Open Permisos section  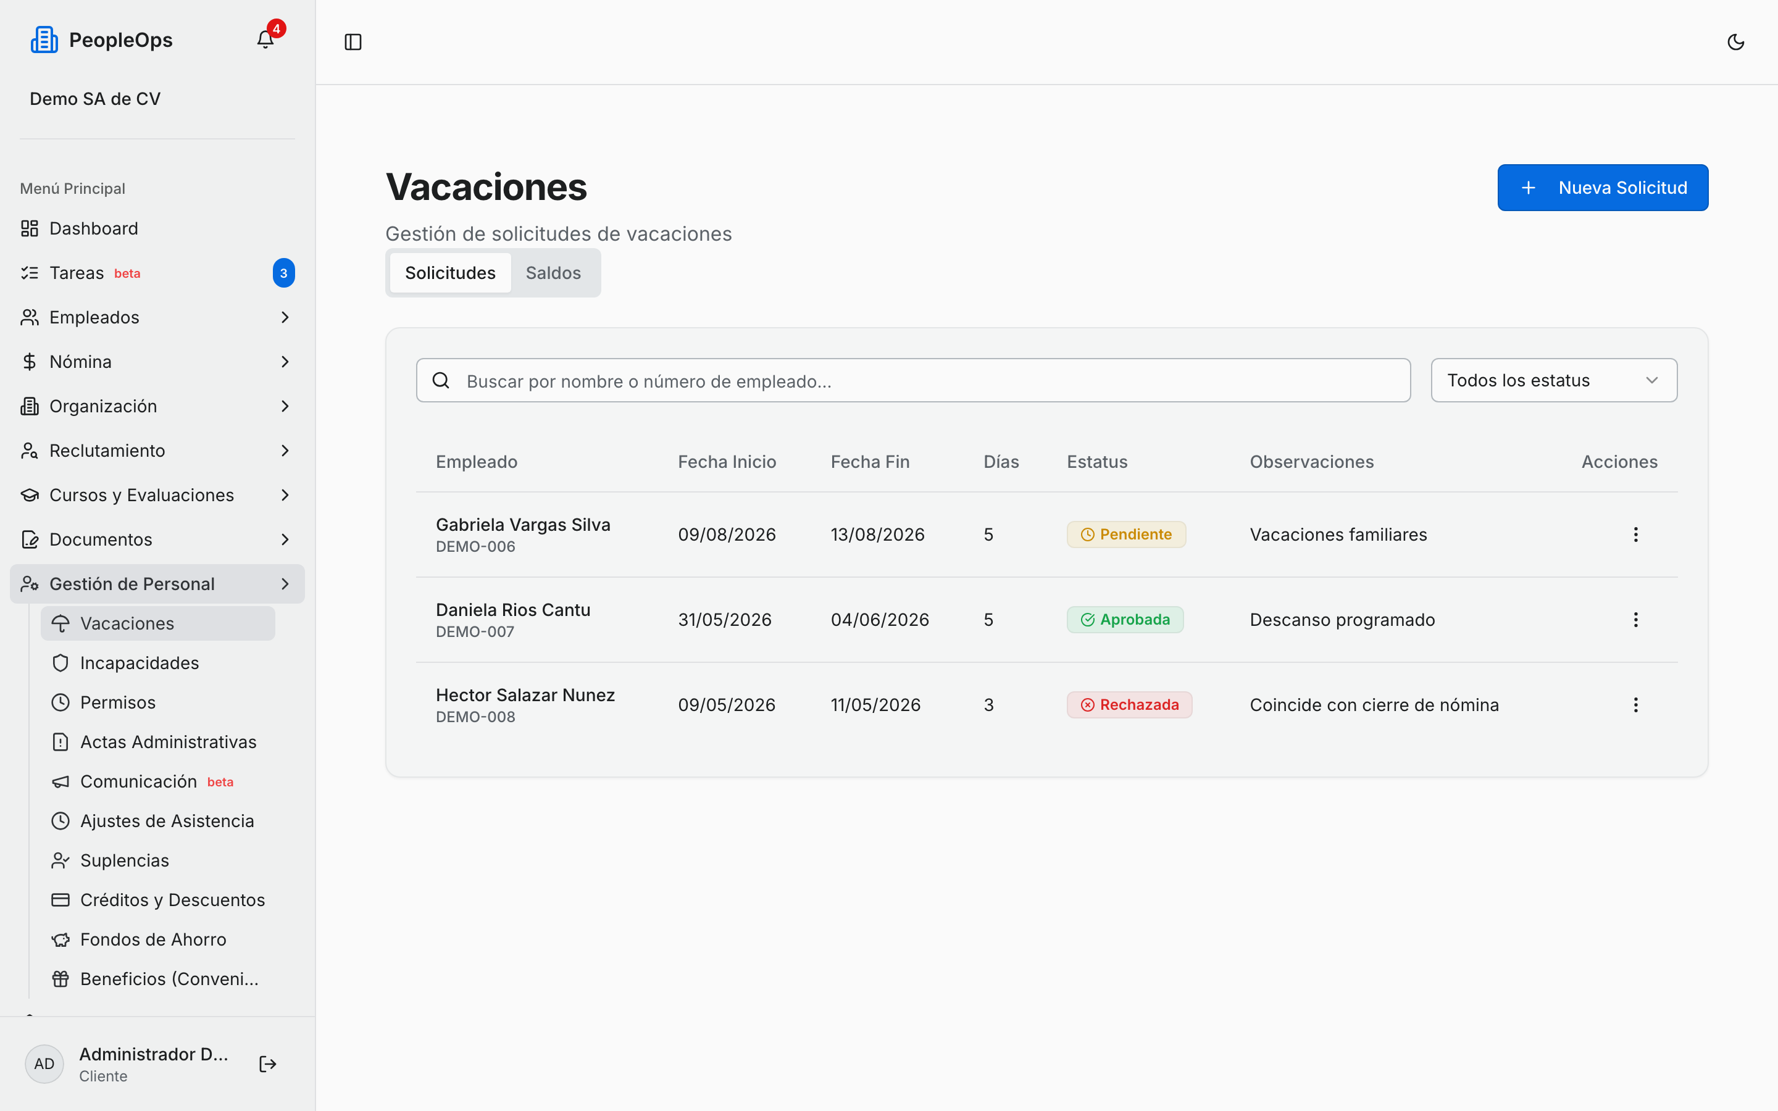[158, 702]
